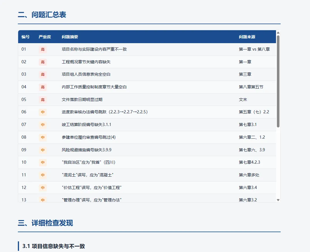Click the source cell 文末
The height and width of the screenshot is (252, 310).
243,100
